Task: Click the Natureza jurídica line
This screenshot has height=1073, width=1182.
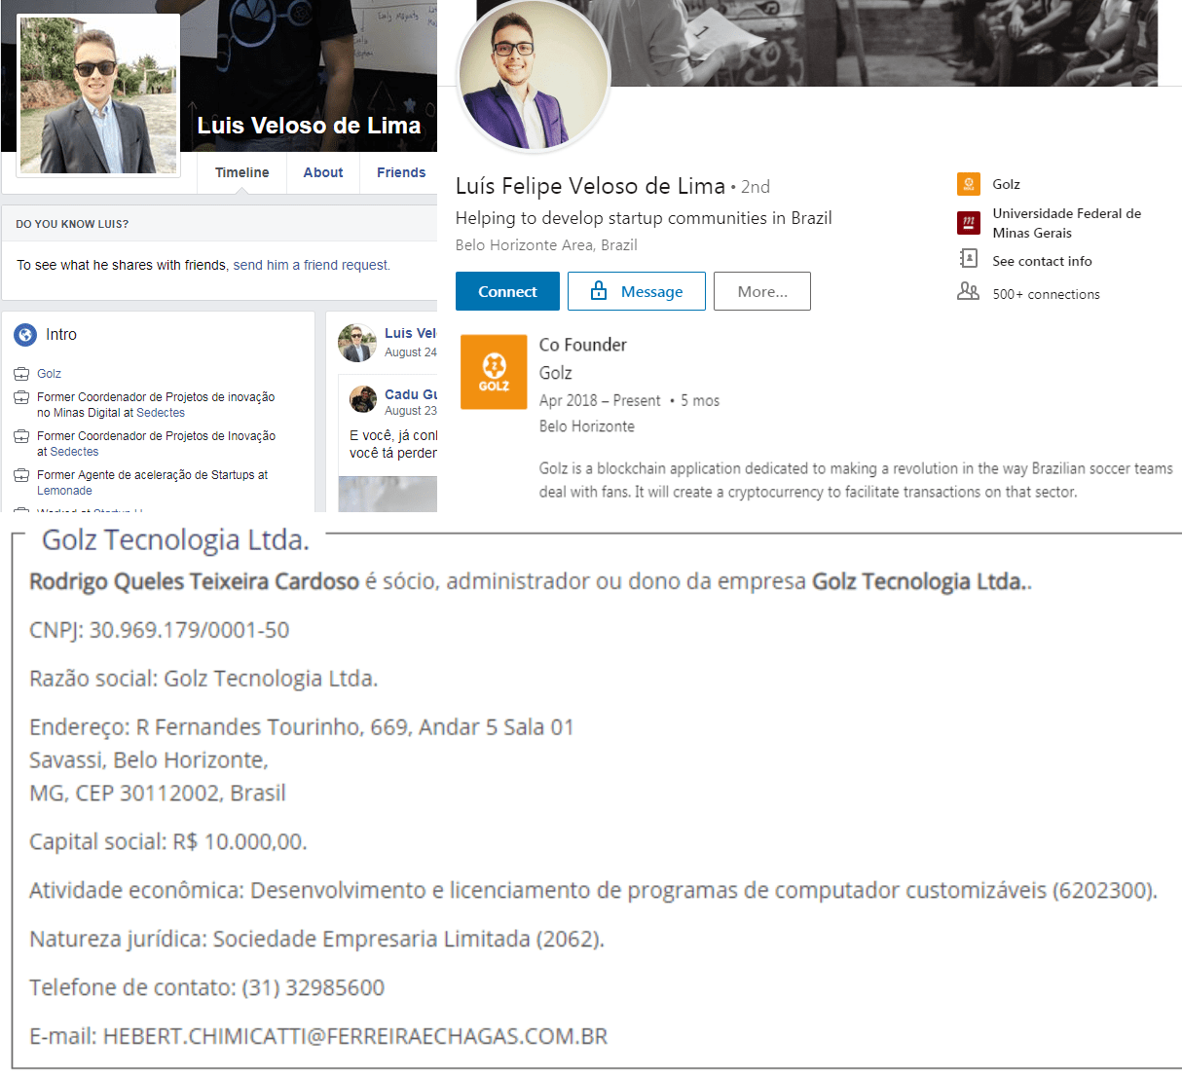Action: pos(317,939)
